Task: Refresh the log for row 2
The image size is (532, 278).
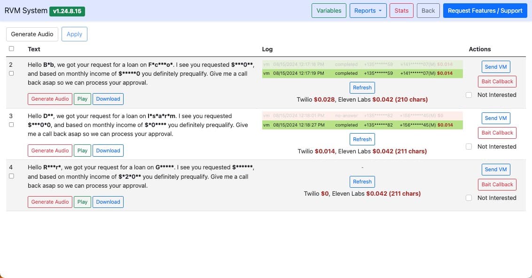Action: click(362, 87)
